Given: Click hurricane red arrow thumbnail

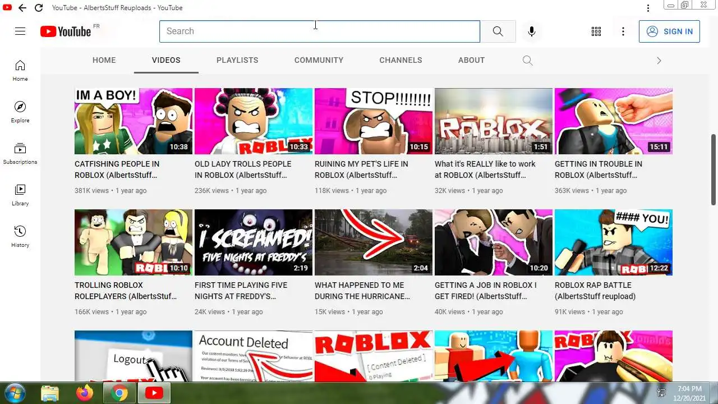Looking at the screenshot, I should click(x=374, y=242).
